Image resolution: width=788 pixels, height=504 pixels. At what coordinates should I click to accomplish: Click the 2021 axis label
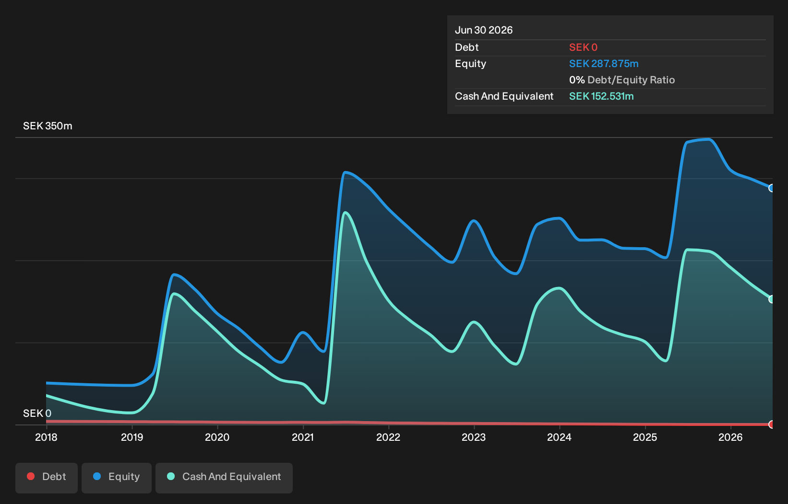point(303,437)
